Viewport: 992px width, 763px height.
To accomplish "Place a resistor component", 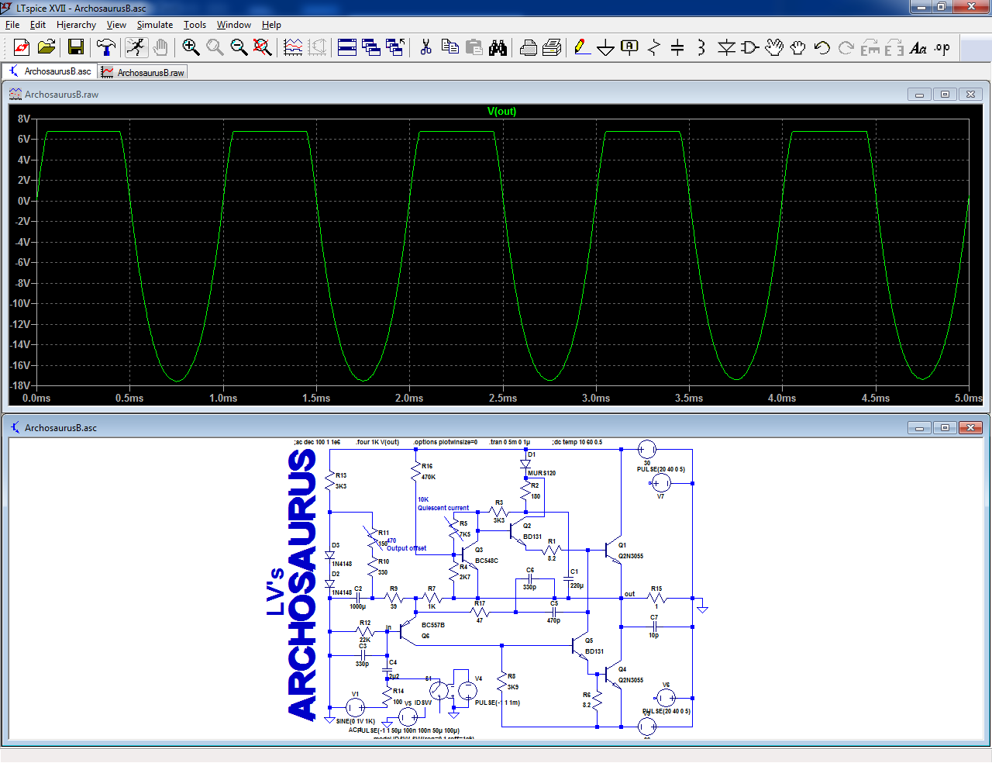I will click(x=654, y=47).
